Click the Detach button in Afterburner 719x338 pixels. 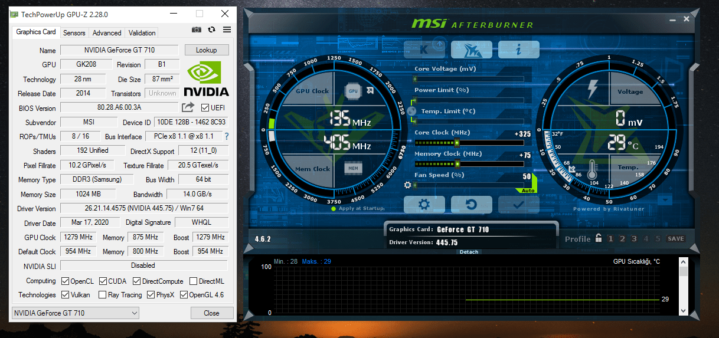[470, 252]
